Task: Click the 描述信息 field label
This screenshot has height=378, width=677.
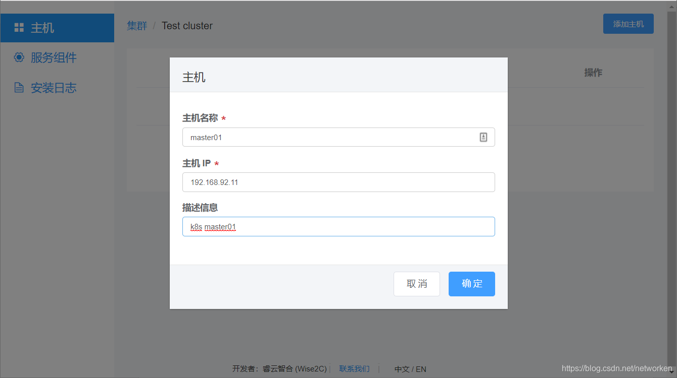Action: [x=200, y=207]
